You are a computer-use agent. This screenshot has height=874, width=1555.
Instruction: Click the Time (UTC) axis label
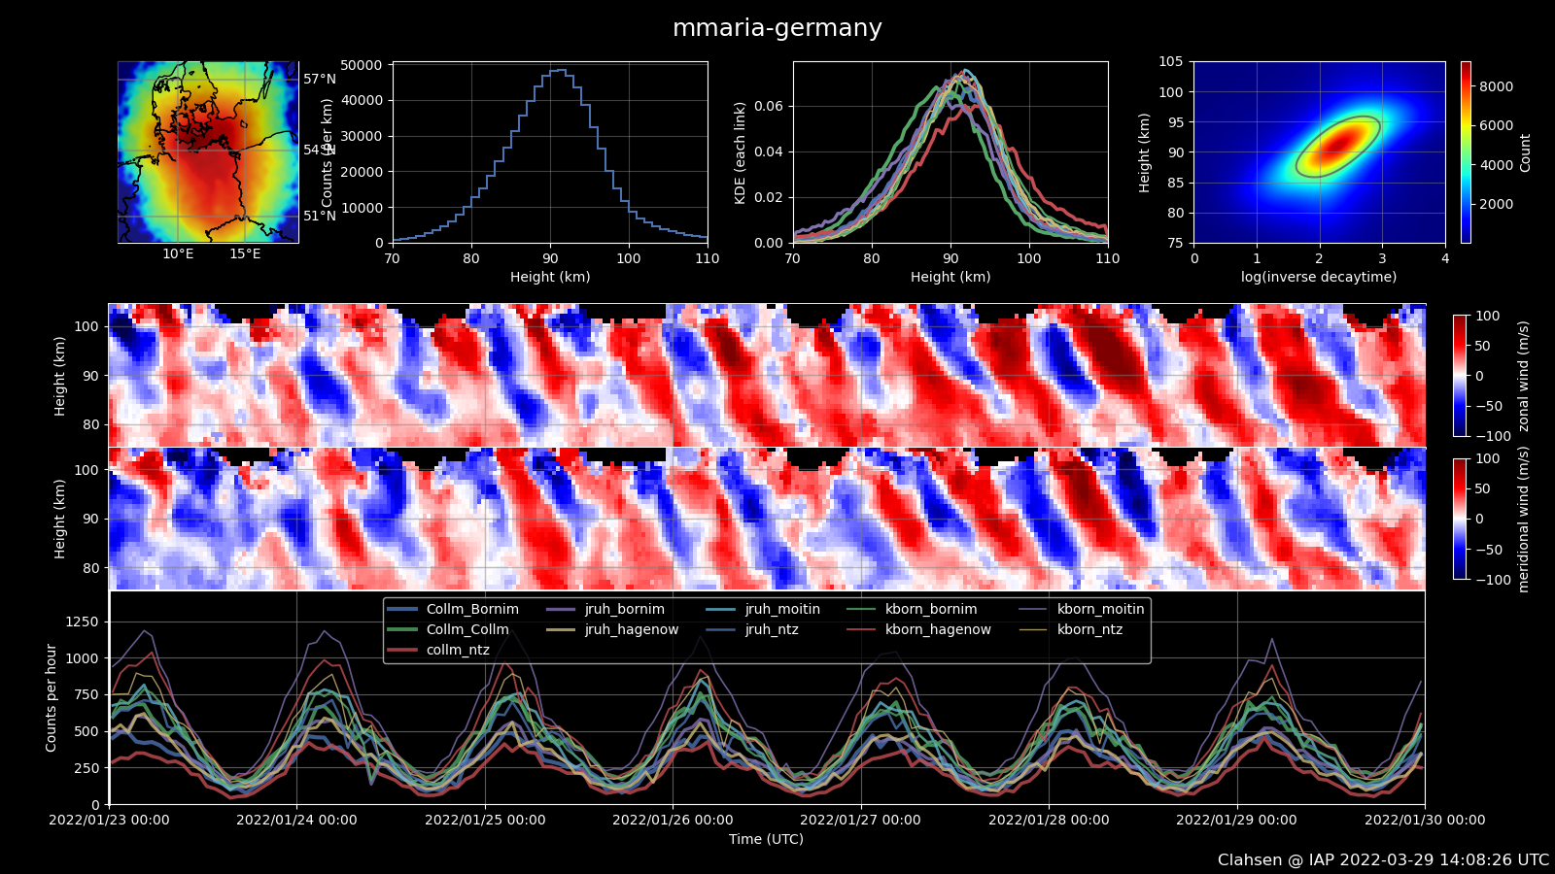pyautogui.click(x=767, y=840)
